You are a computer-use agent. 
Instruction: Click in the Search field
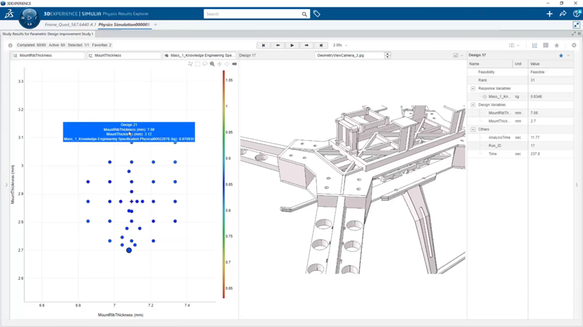pos(253,14)
